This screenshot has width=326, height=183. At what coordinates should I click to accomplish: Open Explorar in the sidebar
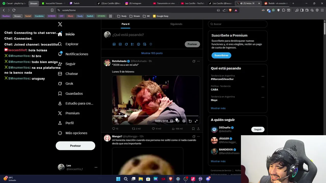pos(68,44)
